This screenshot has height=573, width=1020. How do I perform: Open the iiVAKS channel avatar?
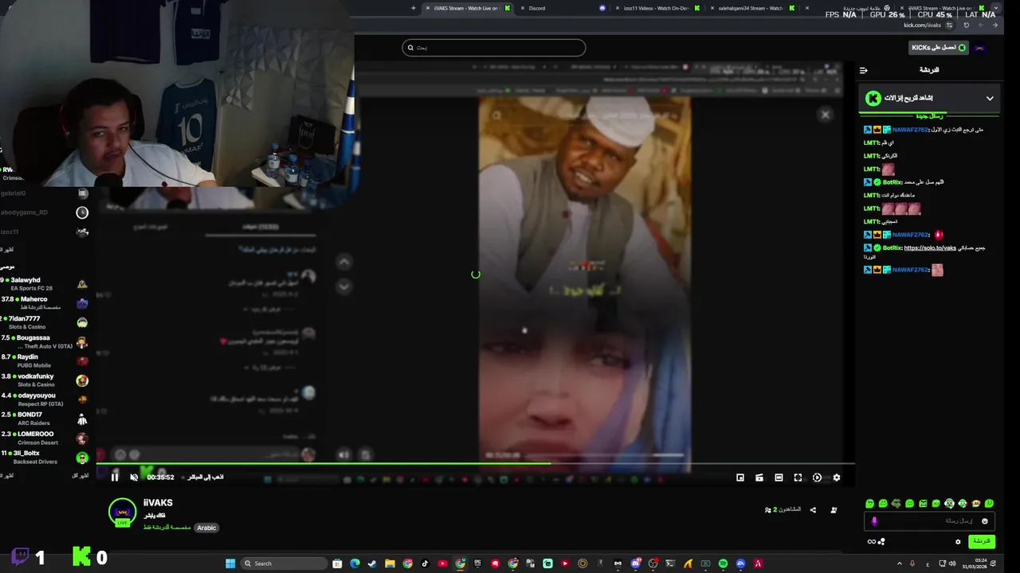[x=122, y=512]
